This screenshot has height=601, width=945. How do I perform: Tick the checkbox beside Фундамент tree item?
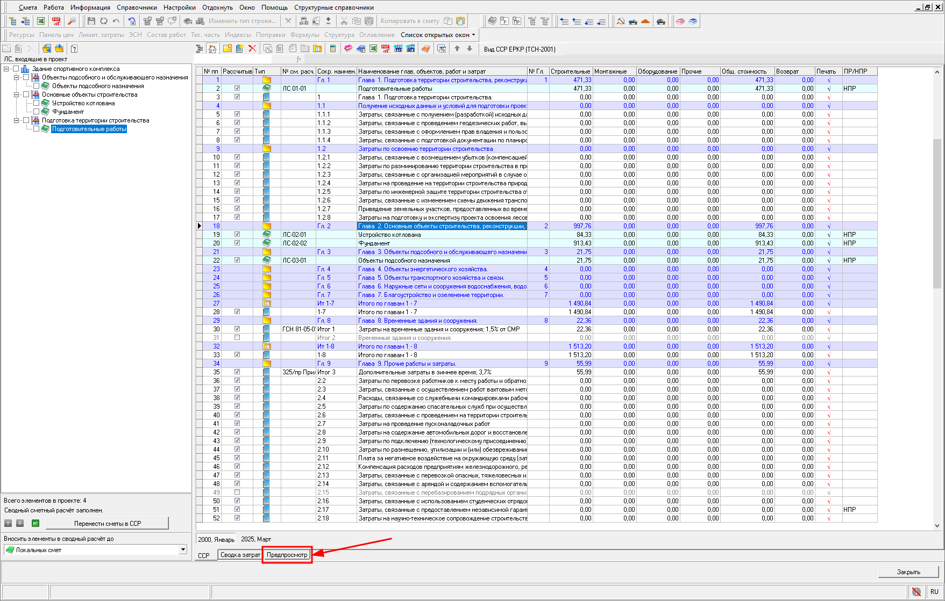coord(36,112)
